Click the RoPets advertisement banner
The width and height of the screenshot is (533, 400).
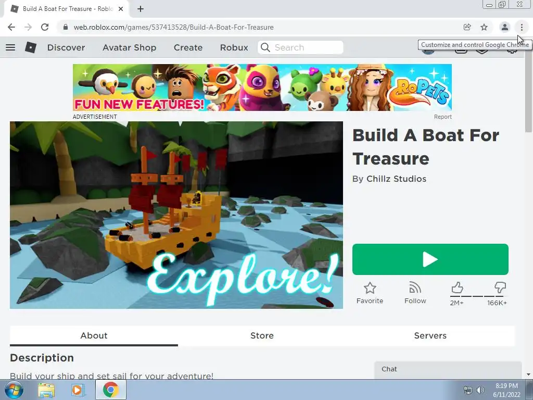click(x=262, y=87)
